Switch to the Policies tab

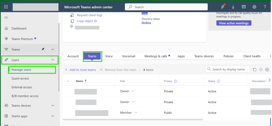pos(228,56)
